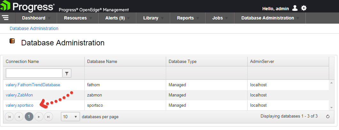This screenshot has height=130, width=339.
Task: Open the hamburger navigation menu icon
Action: 5,18
